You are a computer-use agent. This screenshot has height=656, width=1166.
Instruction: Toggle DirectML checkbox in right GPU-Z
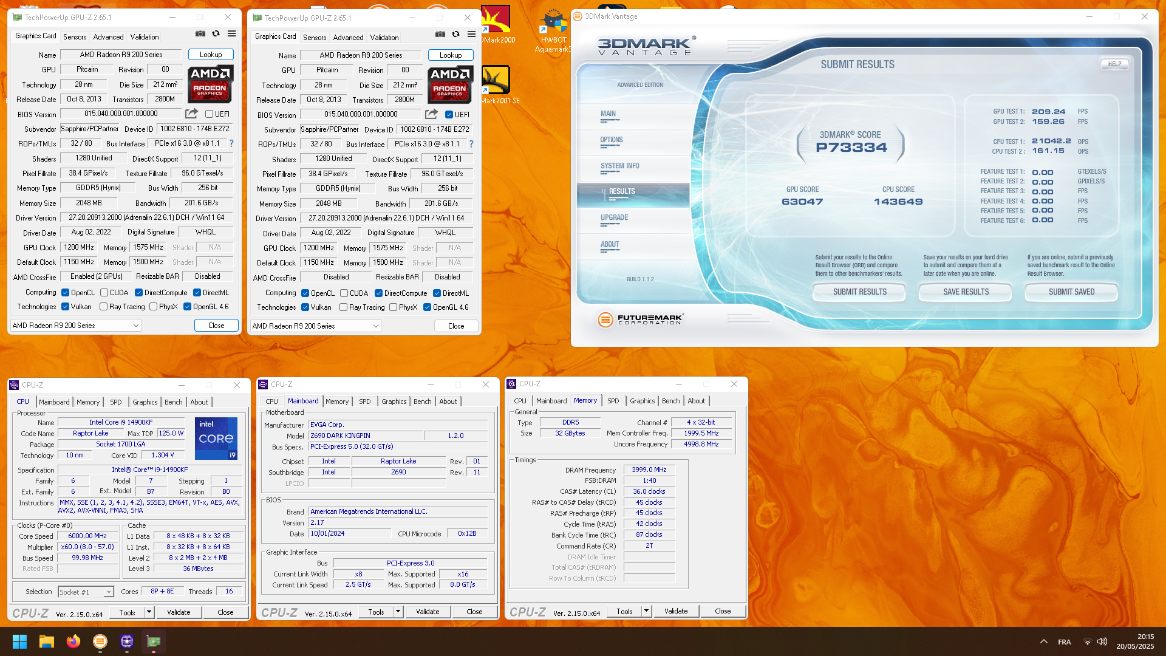tap(437, 293)
